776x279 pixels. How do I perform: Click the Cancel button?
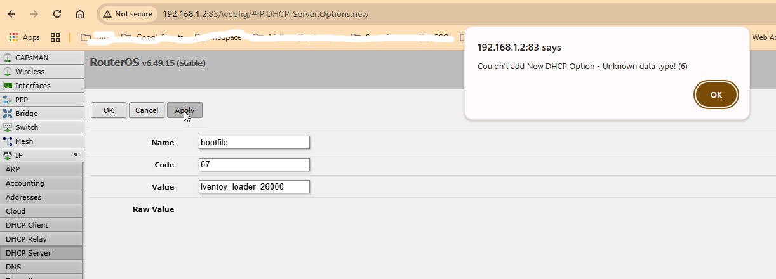coord(147,110)
